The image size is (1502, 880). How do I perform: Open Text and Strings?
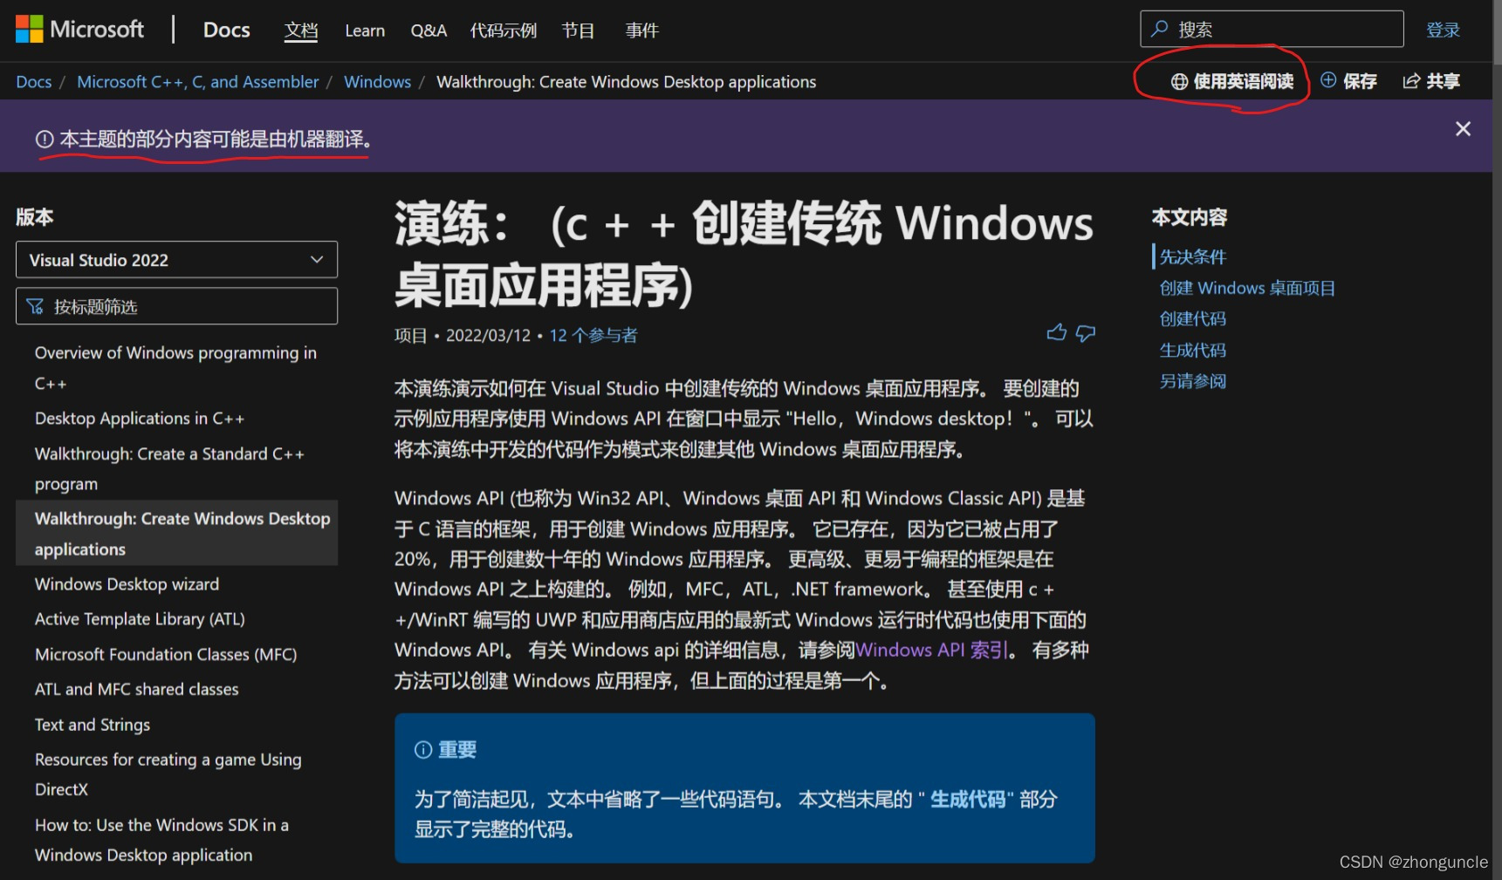point(93,724)
